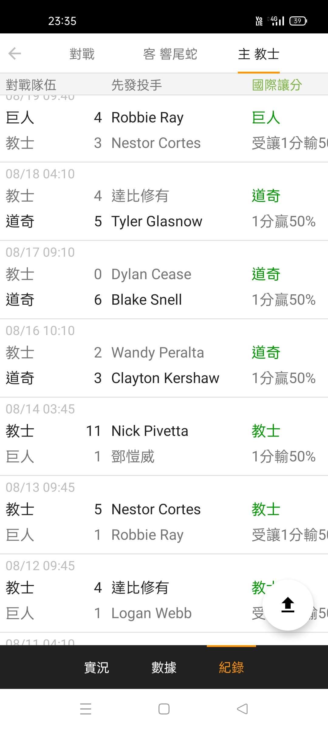The width and height of the screenshot is (328, 729).
Task: Tap the scroll-to-top floating button
Action: click(288, 605)
